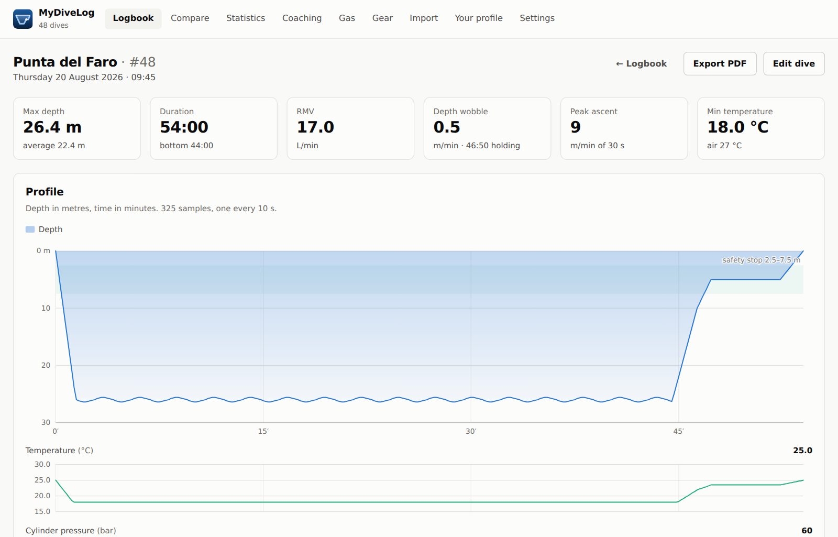Image resolution: width=838 pixels, height=537 pixels.
Task: Click the 60 cylinder pressure readout
Action: coord(807,531)
